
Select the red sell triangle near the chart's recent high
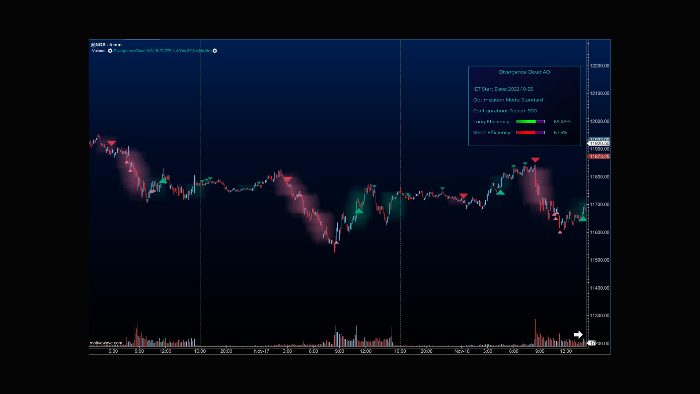click(x=536, y=159)
